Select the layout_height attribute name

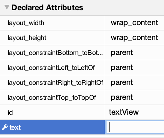point(27,38)
